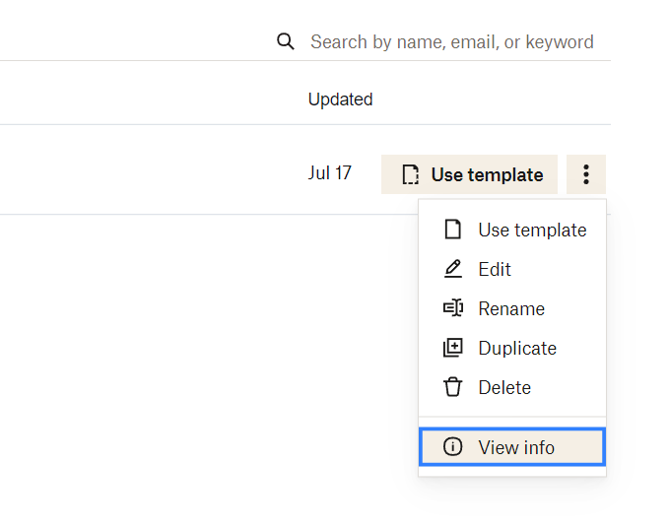The height and width of the screenshot is (529, 669).
Task: Choose Delete from the dropdown menu
Action: pos(512,387)
